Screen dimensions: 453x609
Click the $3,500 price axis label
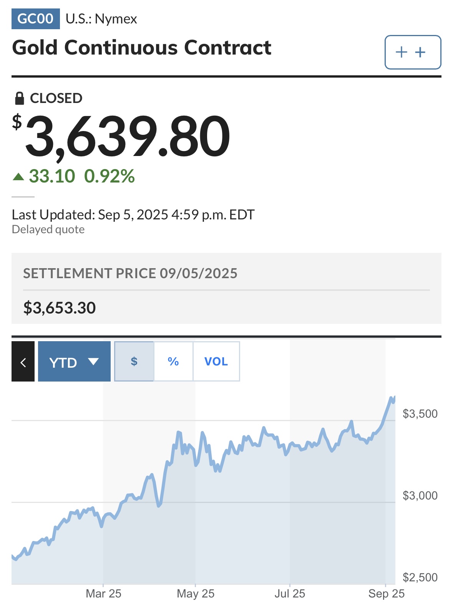(x=420, y=413)
